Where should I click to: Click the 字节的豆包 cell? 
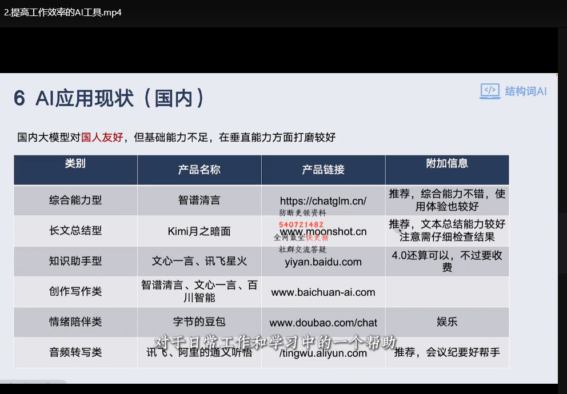click(x=199, y=322)
